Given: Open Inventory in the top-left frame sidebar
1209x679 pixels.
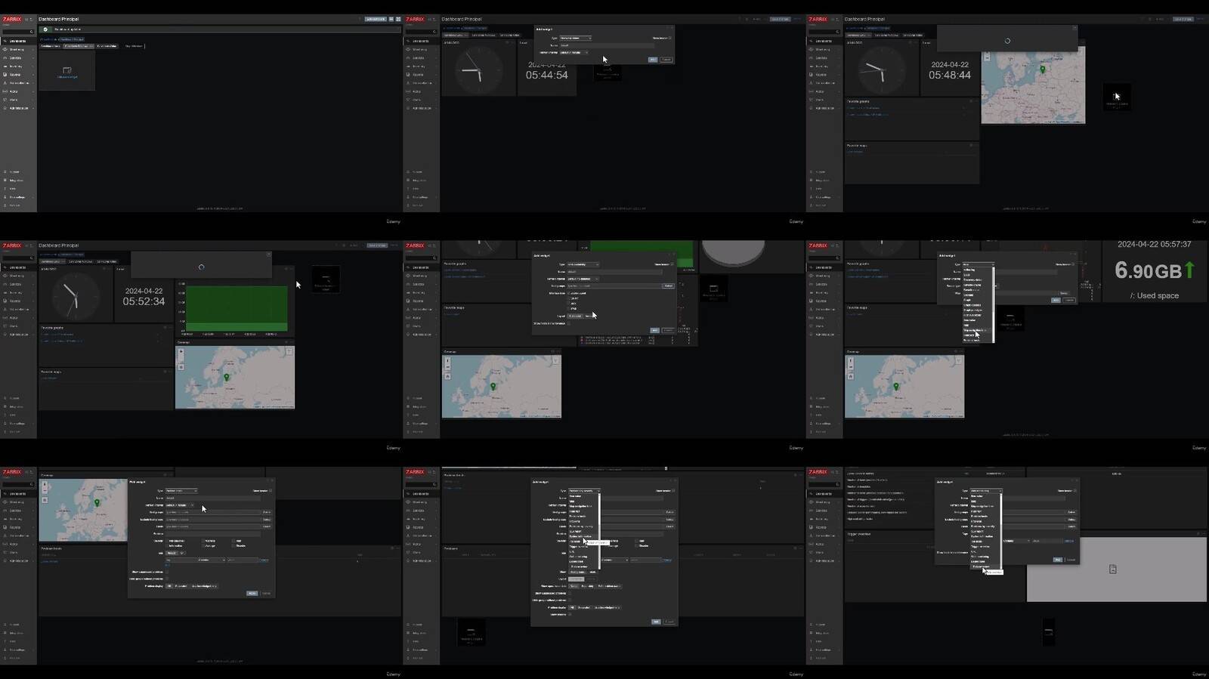Looking at the screenshot, I should (18, 66).
